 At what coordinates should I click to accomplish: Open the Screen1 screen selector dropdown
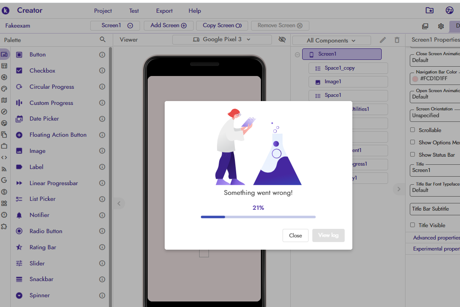115,25
